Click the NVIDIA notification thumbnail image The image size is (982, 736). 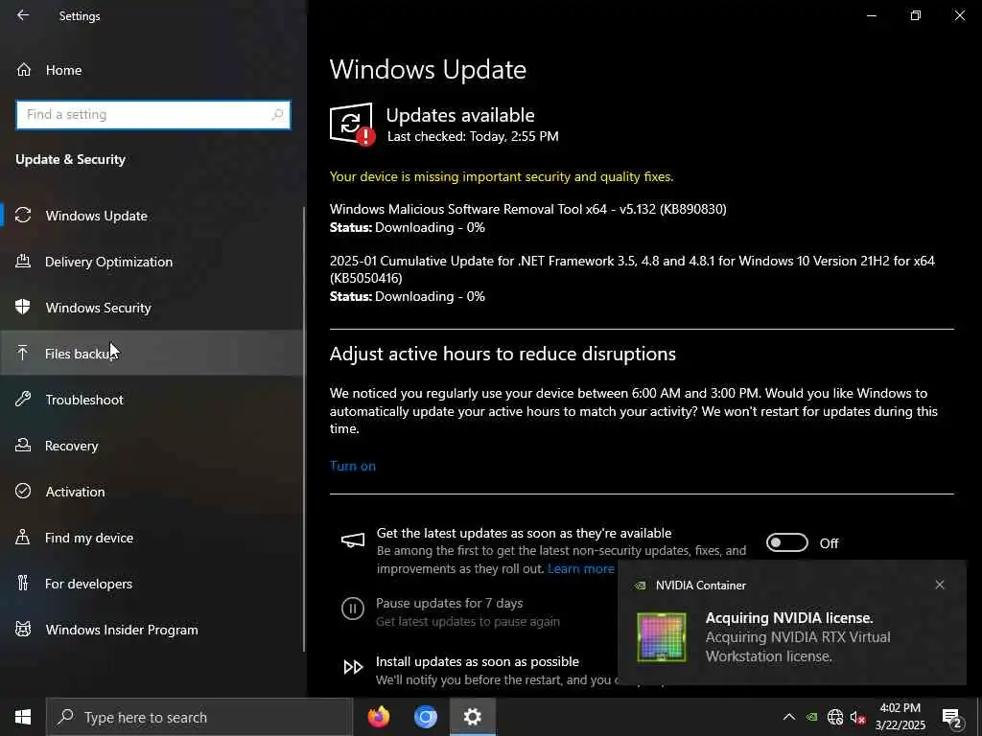662,636
